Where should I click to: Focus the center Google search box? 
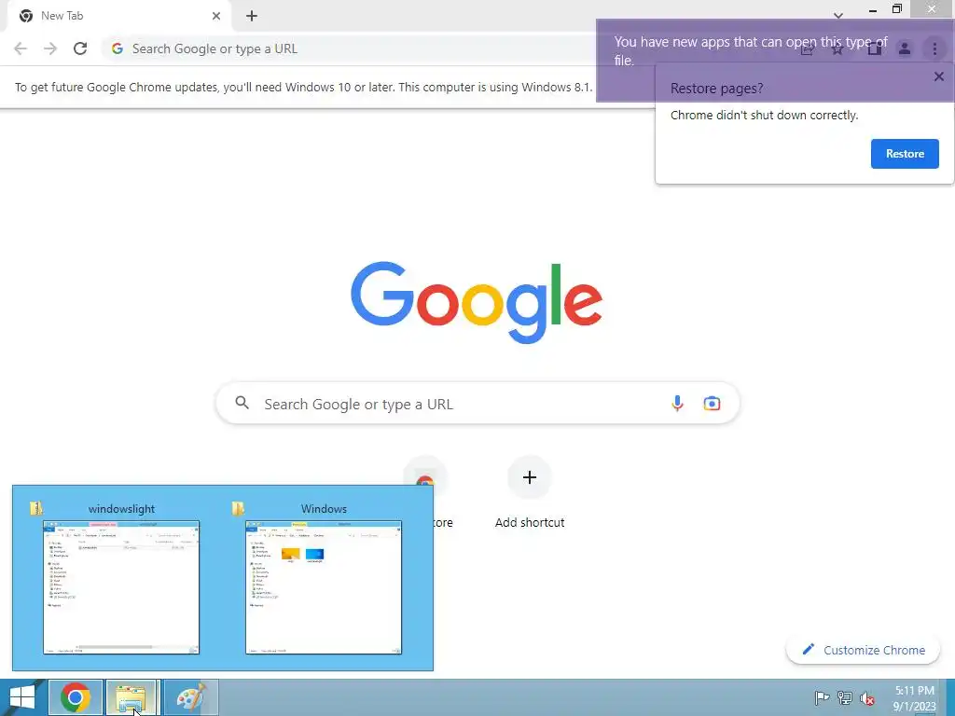click(477, 403)
